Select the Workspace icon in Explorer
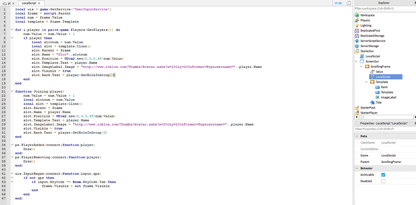 (x=357, y=15)
